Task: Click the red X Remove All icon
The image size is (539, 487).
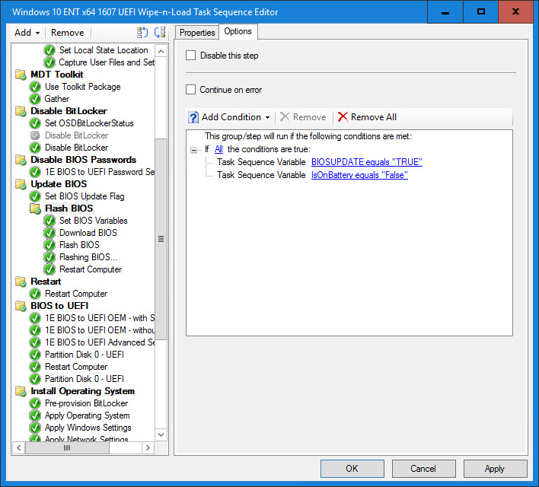Action: coord(343,117)
